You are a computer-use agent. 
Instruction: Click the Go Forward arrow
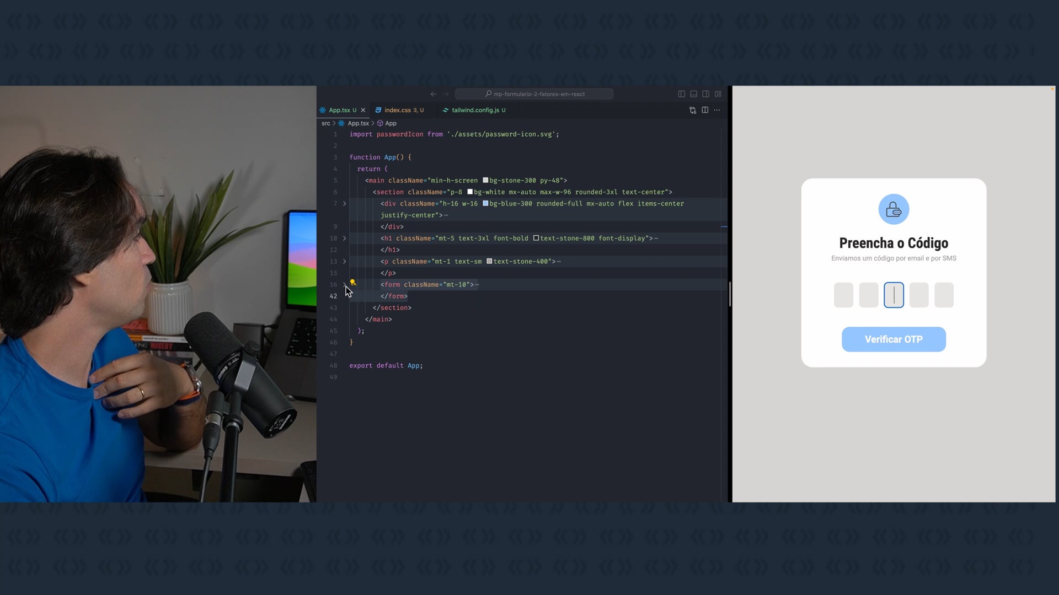coord(446,94)
